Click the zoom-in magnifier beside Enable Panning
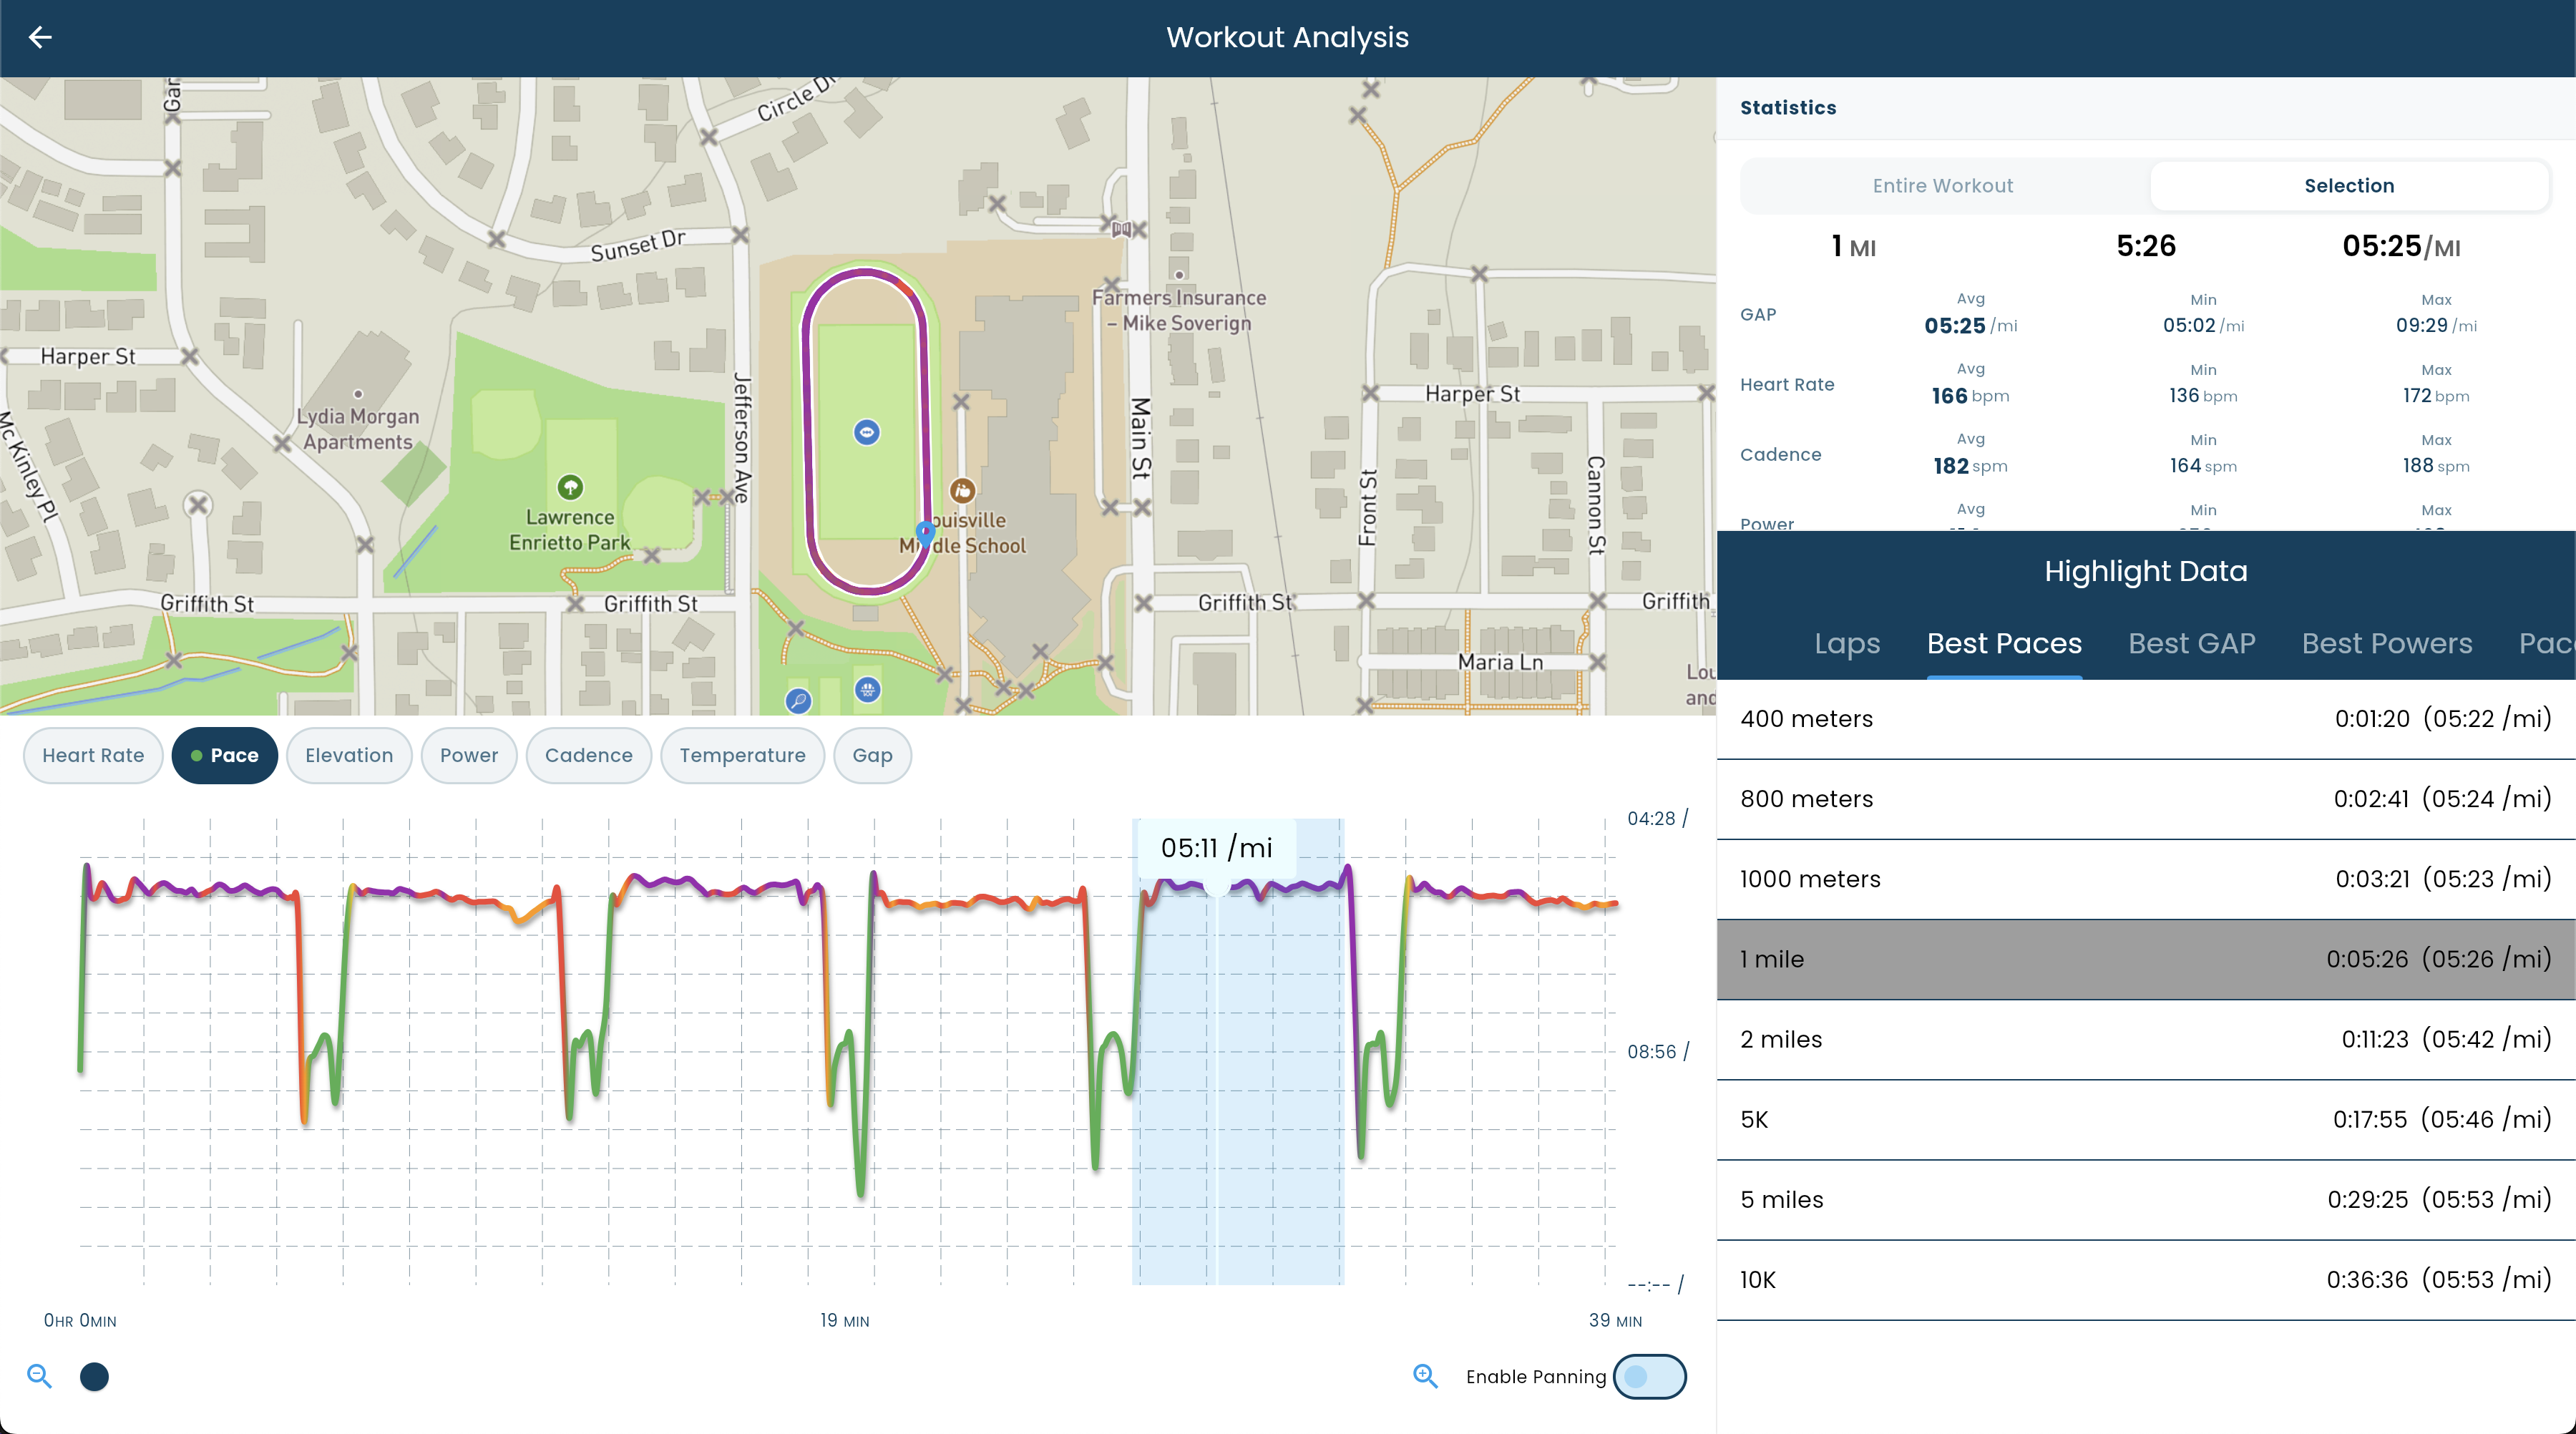Image resolution: width=2576 pixels, height=1434 pixels. (1424, 1377)
